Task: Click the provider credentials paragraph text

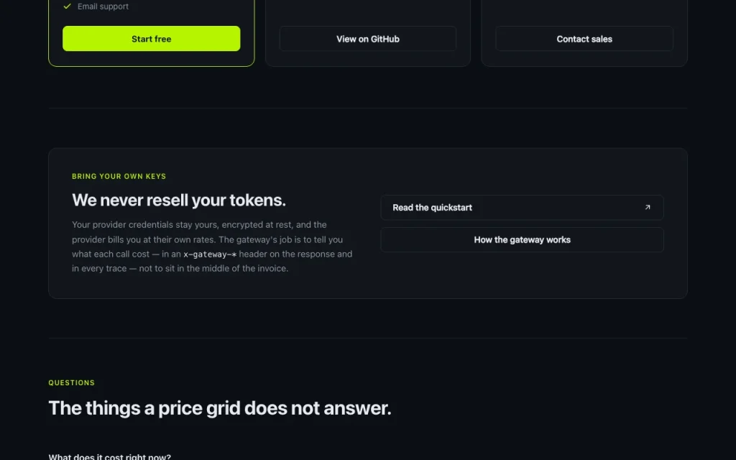Action: click(212, 247)
